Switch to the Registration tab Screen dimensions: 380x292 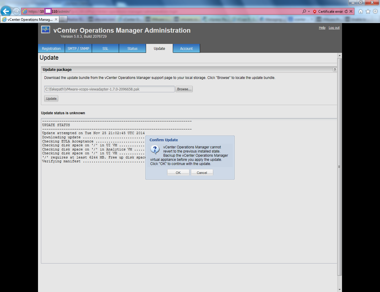(51, 48)
